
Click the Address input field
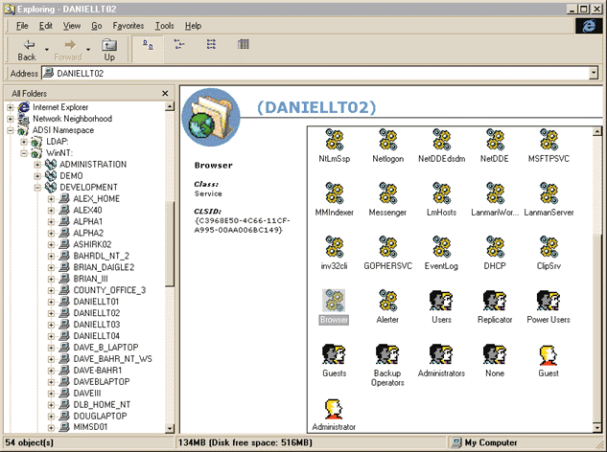pyautogui.click(x=315, y=73)
